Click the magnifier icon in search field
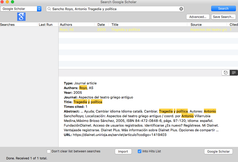The width and height of the screenshot is (238, 162). tap(49, 9)
